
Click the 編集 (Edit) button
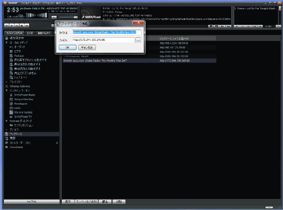(x=105, y=202)
